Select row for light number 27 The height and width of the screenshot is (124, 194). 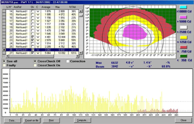click(42, 53)
